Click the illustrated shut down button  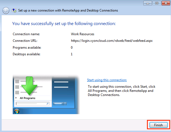(58, 104)
